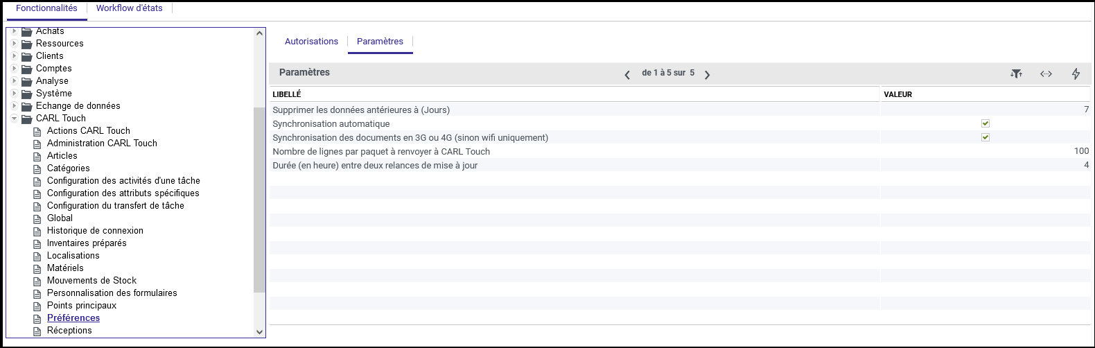Screen dimensions: 1095x348
Task: Open the Préférences link in tree
Action: [x=73, y=318]
